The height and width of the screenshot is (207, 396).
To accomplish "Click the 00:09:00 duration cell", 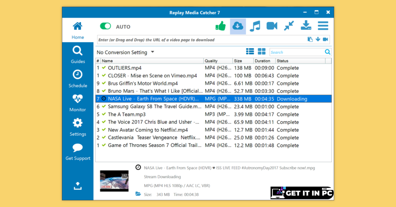I will pos(264,68).
